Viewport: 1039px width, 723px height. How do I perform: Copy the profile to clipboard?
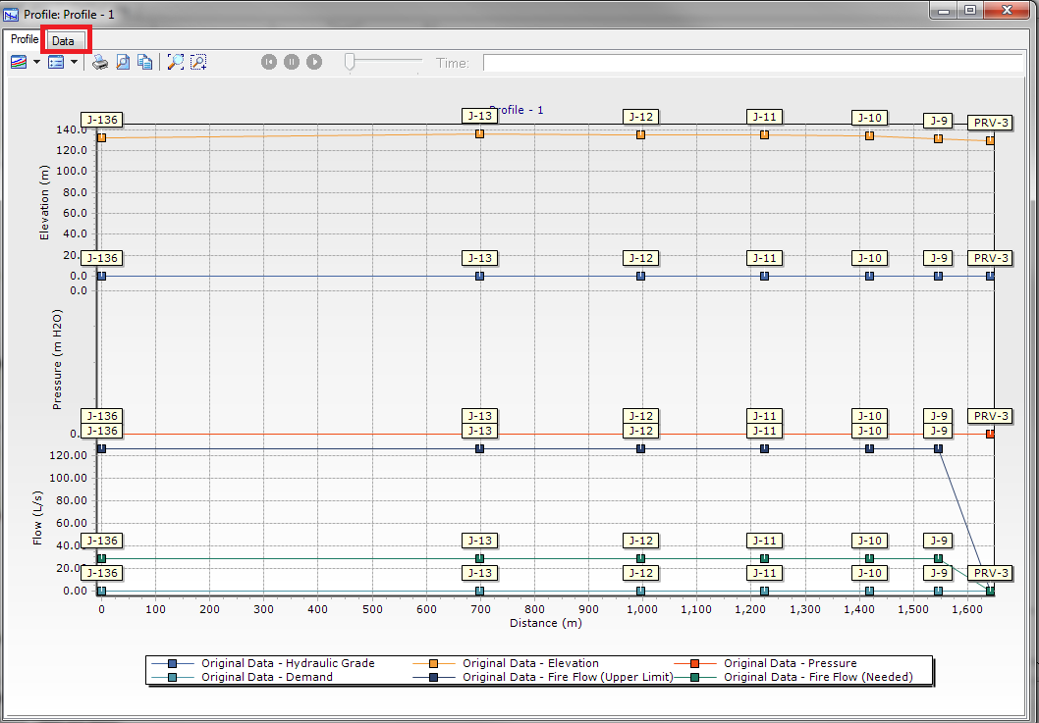[x=145, y=63]
